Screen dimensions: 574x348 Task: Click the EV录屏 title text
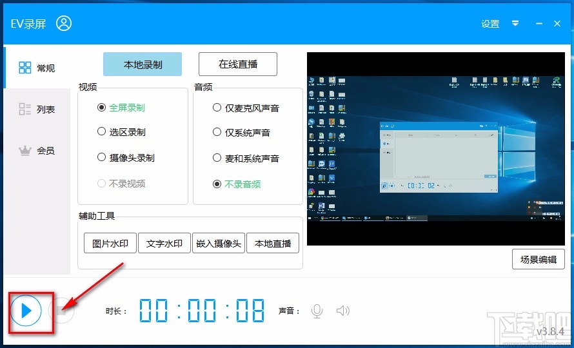click(28, 24)
